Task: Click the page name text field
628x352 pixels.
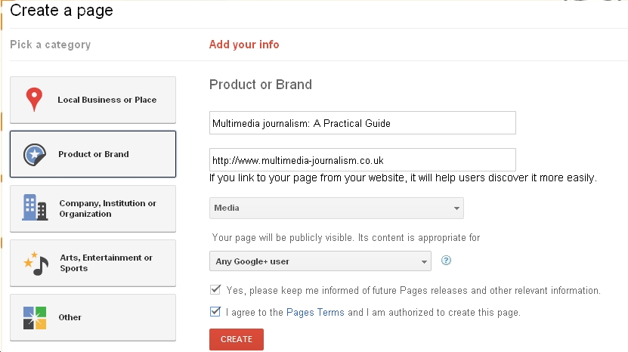Action: (362, 123)
